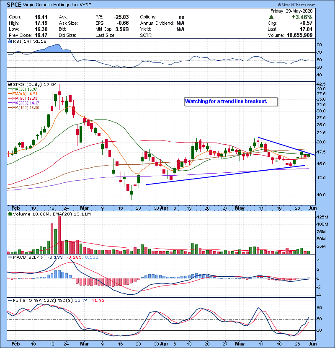Screen dimensions: 335x348
Task: Click the 80 level on the stochastic axis
Action: (320, 308)
